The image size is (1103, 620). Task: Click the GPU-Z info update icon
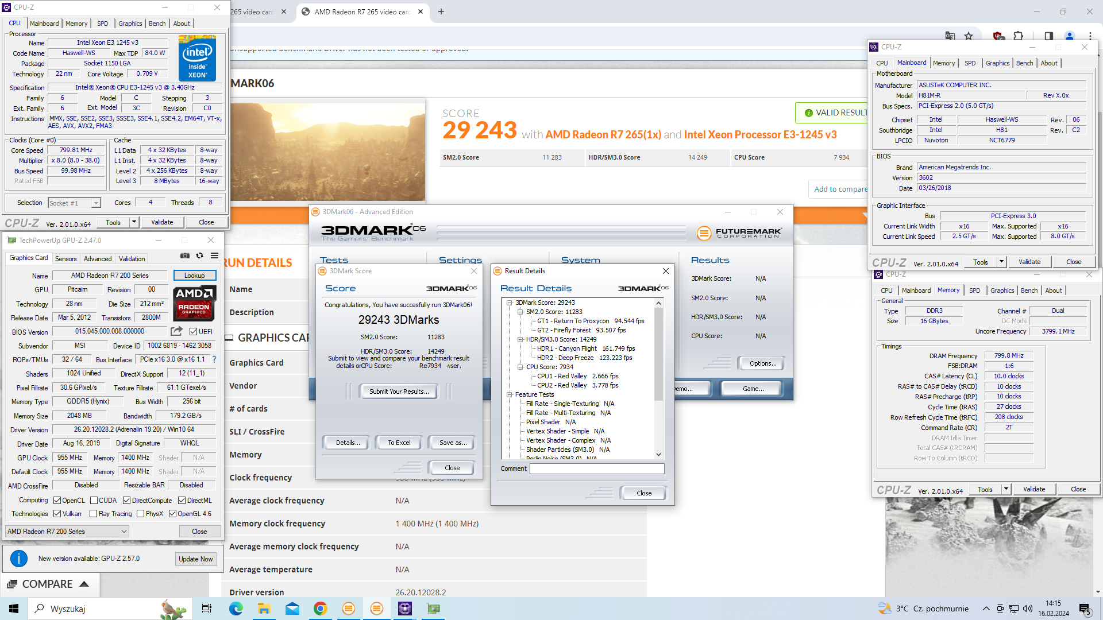[19, 559]
